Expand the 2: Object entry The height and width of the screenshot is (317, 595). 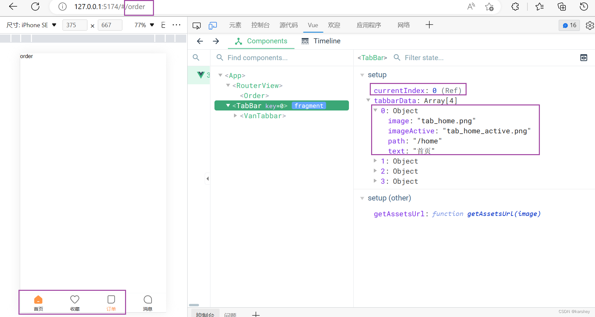pyautogui.click(x=375, y=171)
